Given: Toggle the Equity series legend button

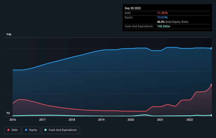Looking at the screenshot, I should click(31, 130).
